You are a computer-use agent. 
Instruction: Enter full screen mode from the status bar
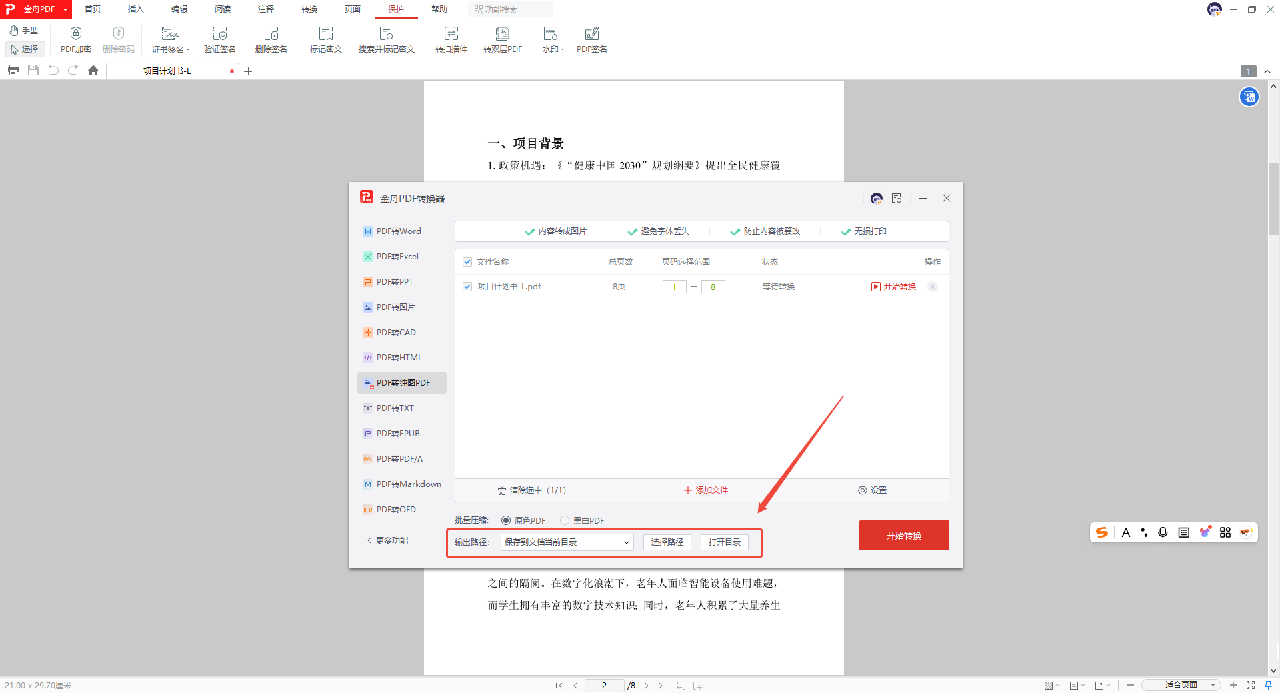point(1251,686)
